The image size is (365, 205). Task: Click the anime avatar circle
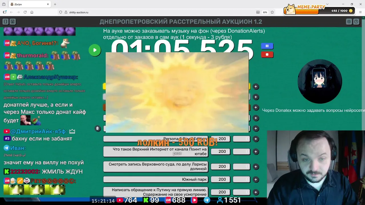[x=320, y=81]
